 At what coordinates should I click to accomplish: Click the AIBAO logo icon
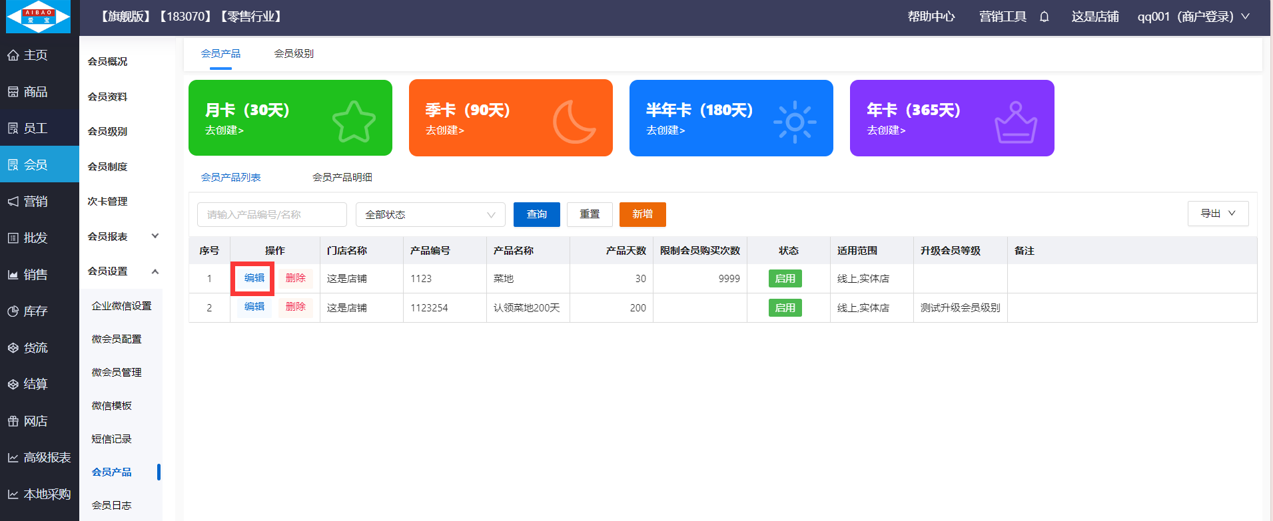click(x=39, y=17)
